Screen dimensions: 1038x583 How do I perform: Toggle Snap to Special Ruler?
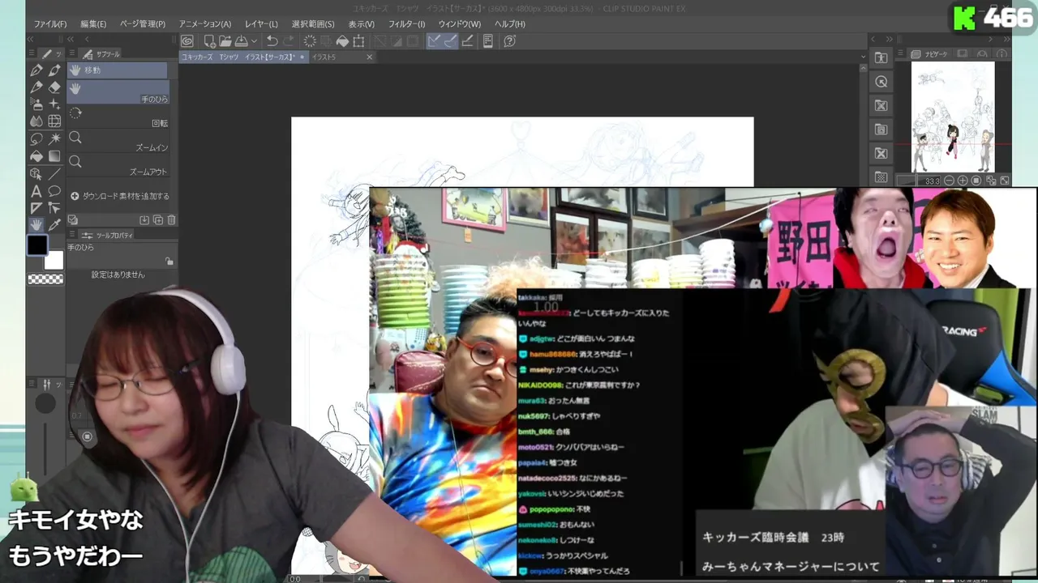coord(450,41)
